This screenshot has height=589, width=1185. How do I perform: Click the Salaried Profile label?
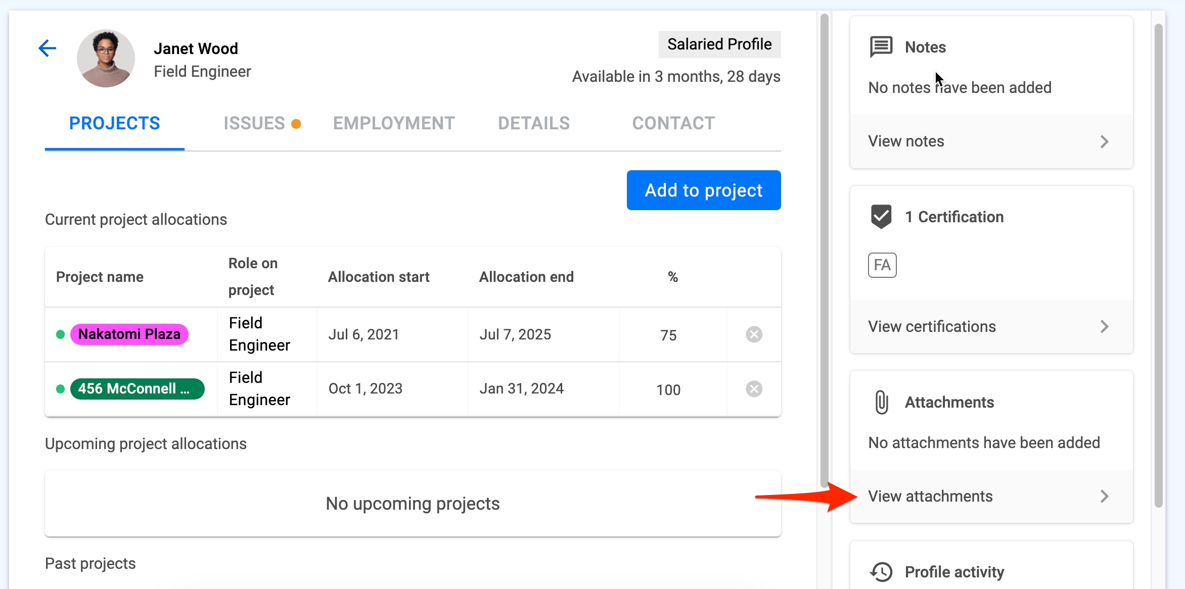719,44
